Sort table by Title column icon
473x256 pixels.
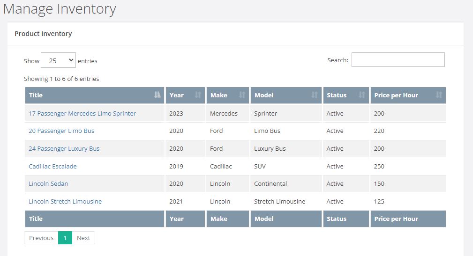coord(157,95)
